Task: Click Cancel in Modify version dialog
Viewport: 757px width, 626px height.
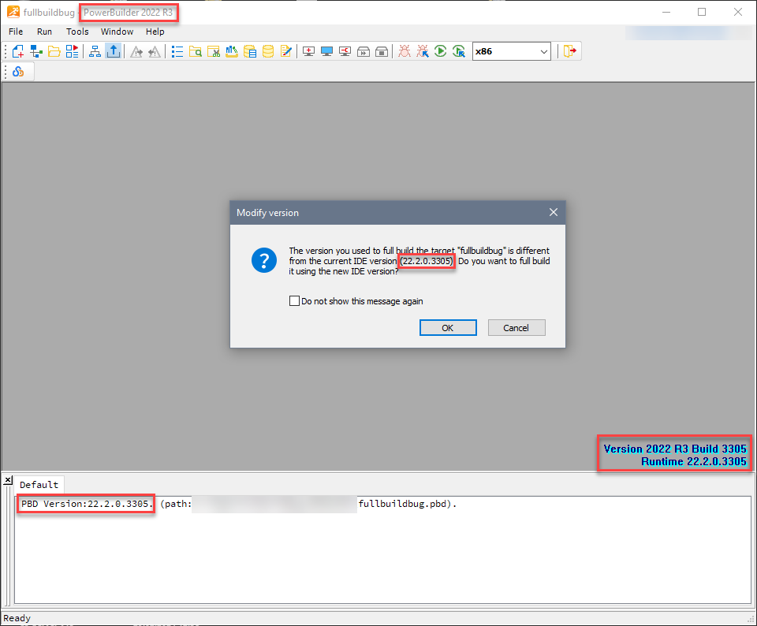Action: click(x=516, y=328)
